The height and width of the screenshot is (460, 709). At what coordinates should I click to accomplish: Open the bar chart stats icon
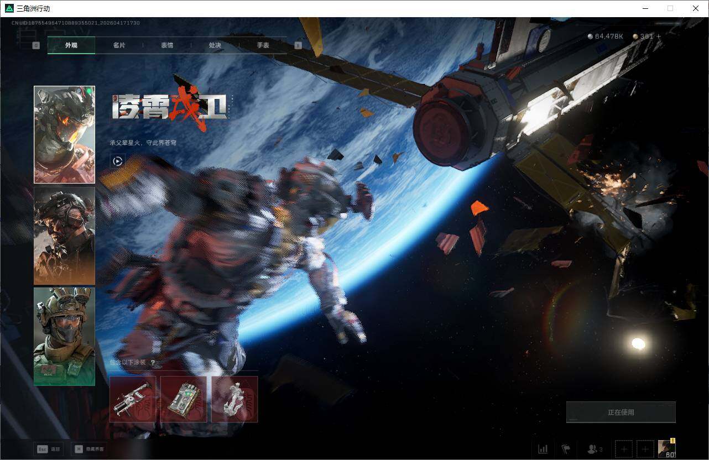[x=543, y=449]
